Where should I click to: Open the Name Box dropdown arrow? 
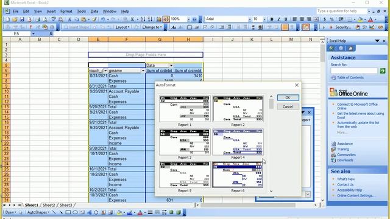tap(33, 34)
